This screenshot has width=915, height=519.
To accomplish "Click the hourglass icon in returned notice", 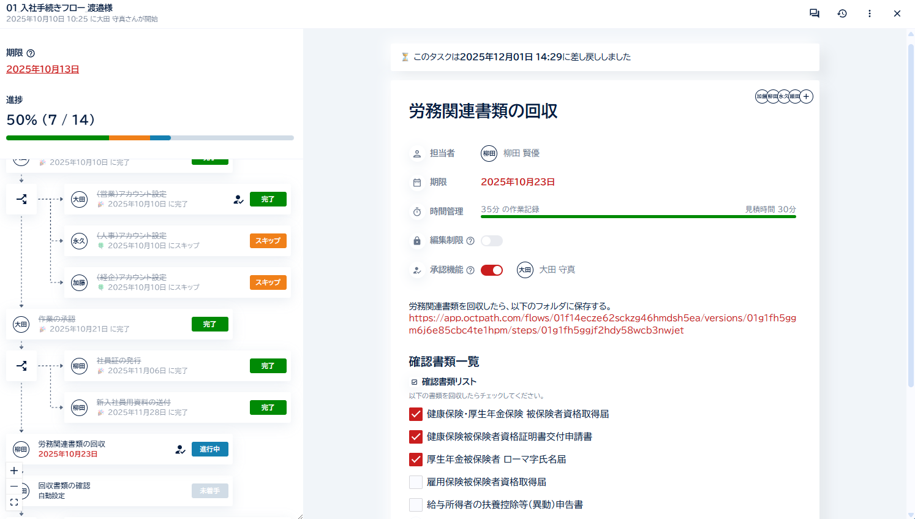I will [405, 57].
